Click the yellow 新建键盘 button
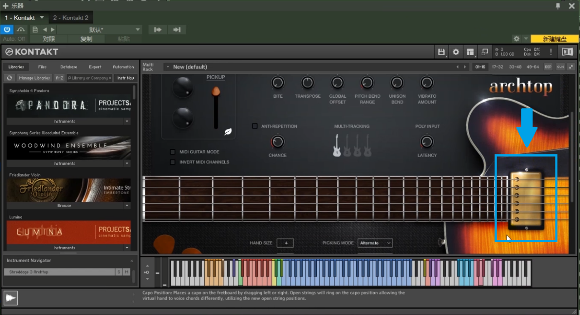Screen dimensions: 580x315 pos(555,39)
